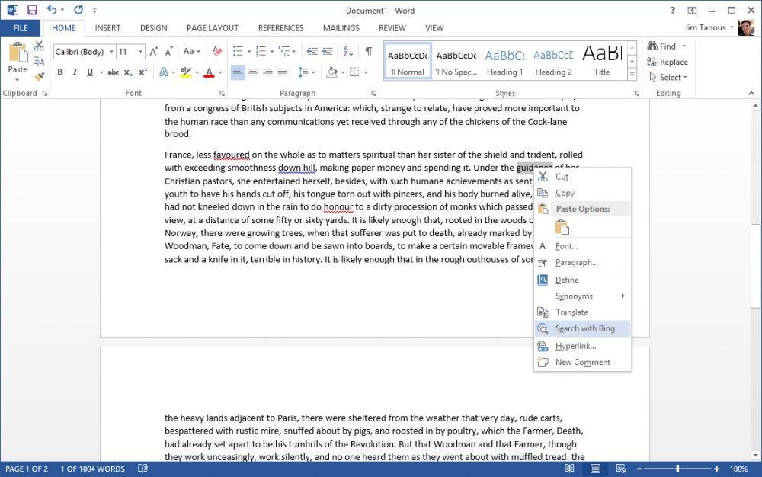Image resolution: width=762 pixels, height=477 pixels.
Task: Click the zoom slider handle
Action: pyautogui.click(x=677, y=469)
